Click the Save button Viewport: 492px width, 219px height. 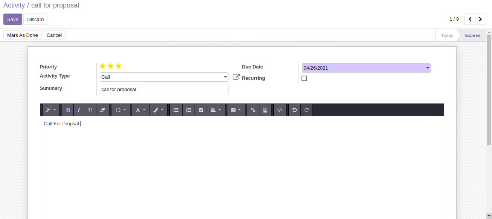[x=13, y=19]
